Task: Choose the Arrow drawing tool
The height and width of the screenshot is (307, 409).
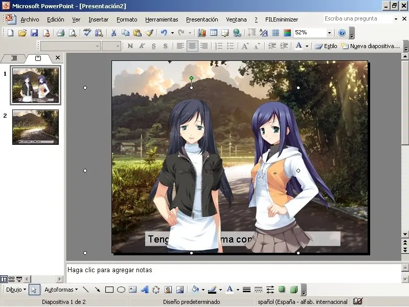Action: tap(97, 290)
